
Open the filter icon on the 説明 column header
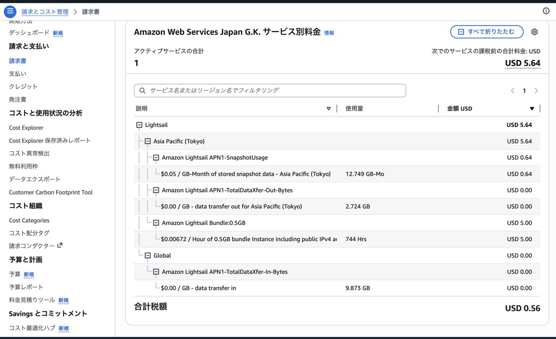coord(329,108)
